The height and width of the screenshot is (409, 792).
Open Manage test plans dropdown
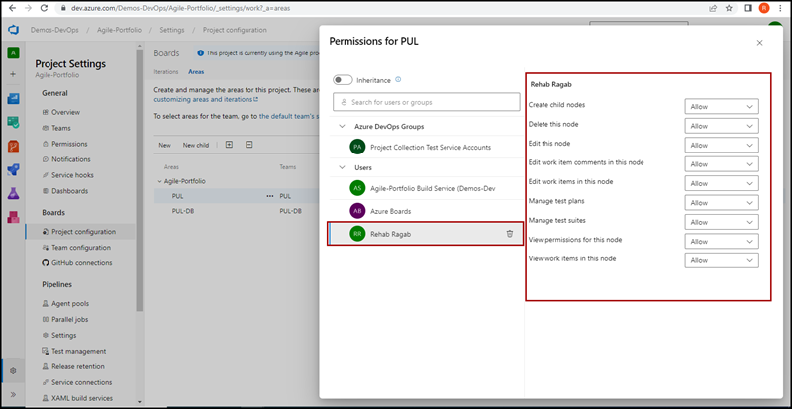pyautogui.click(x=722, y=203)
